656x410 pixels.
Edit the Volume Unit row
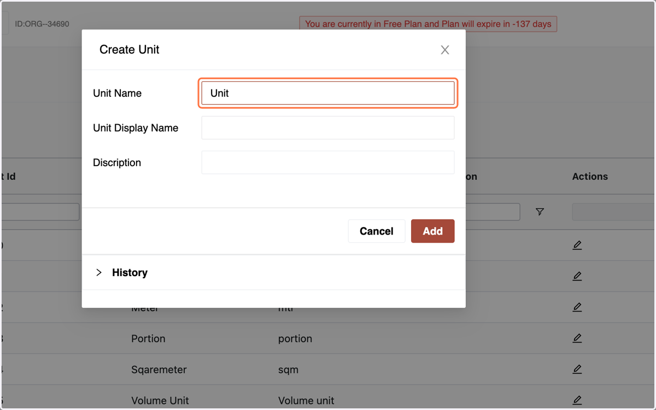(577, 400)
